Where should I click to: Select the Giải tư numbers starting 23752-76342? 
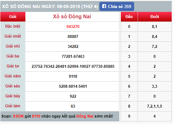tap(73, 66)
